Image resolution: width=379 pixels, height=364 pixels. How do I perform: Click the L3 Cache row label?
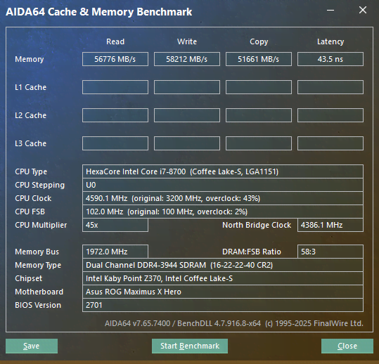pyautogui.click(x=30, y=143)
